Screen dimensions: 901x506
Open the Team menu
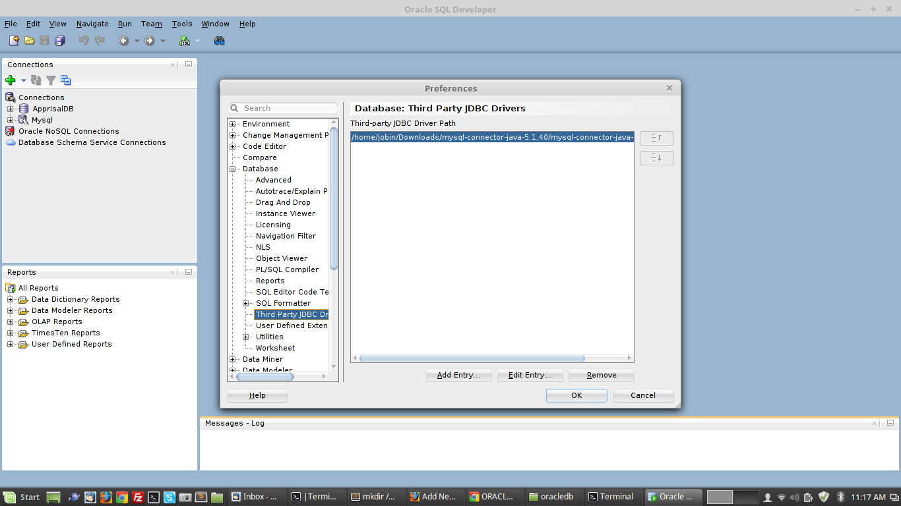coord(151,24)
